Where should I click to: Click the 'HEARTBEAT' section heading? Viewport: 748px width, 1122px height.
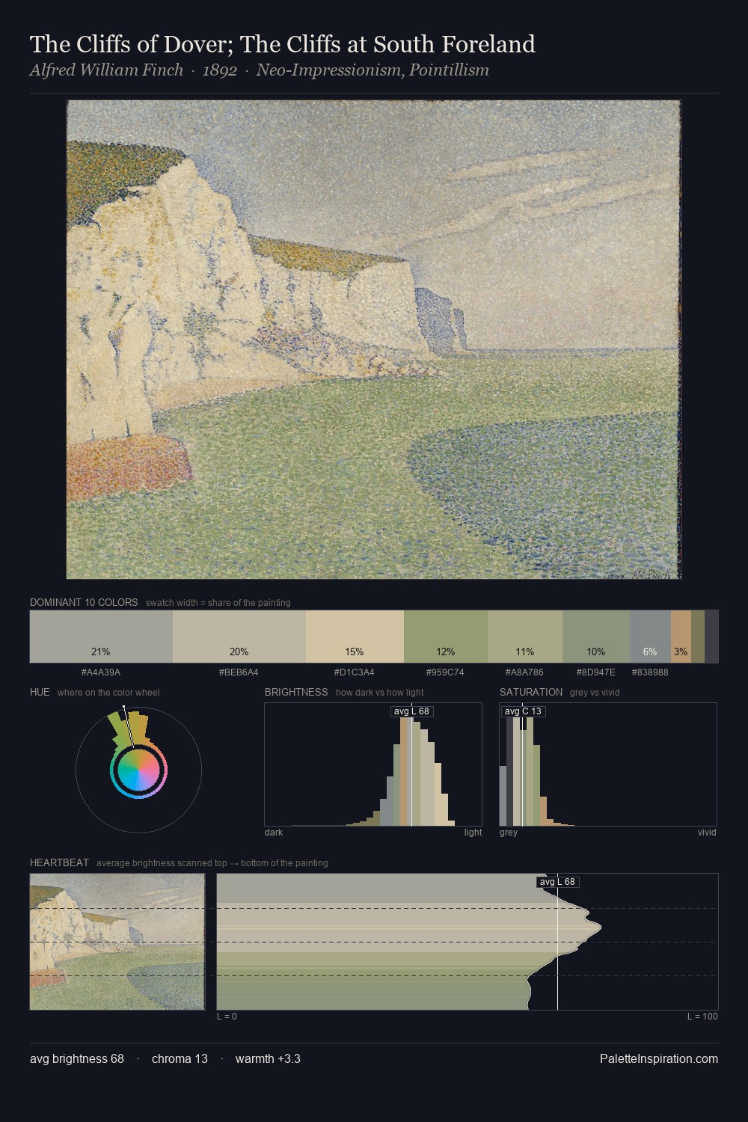point(59,862)
